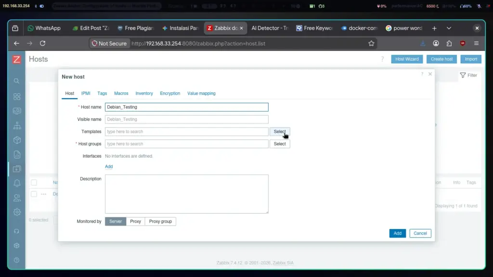
Task: Reload the page with refresh icon
Action: point(42,43)
